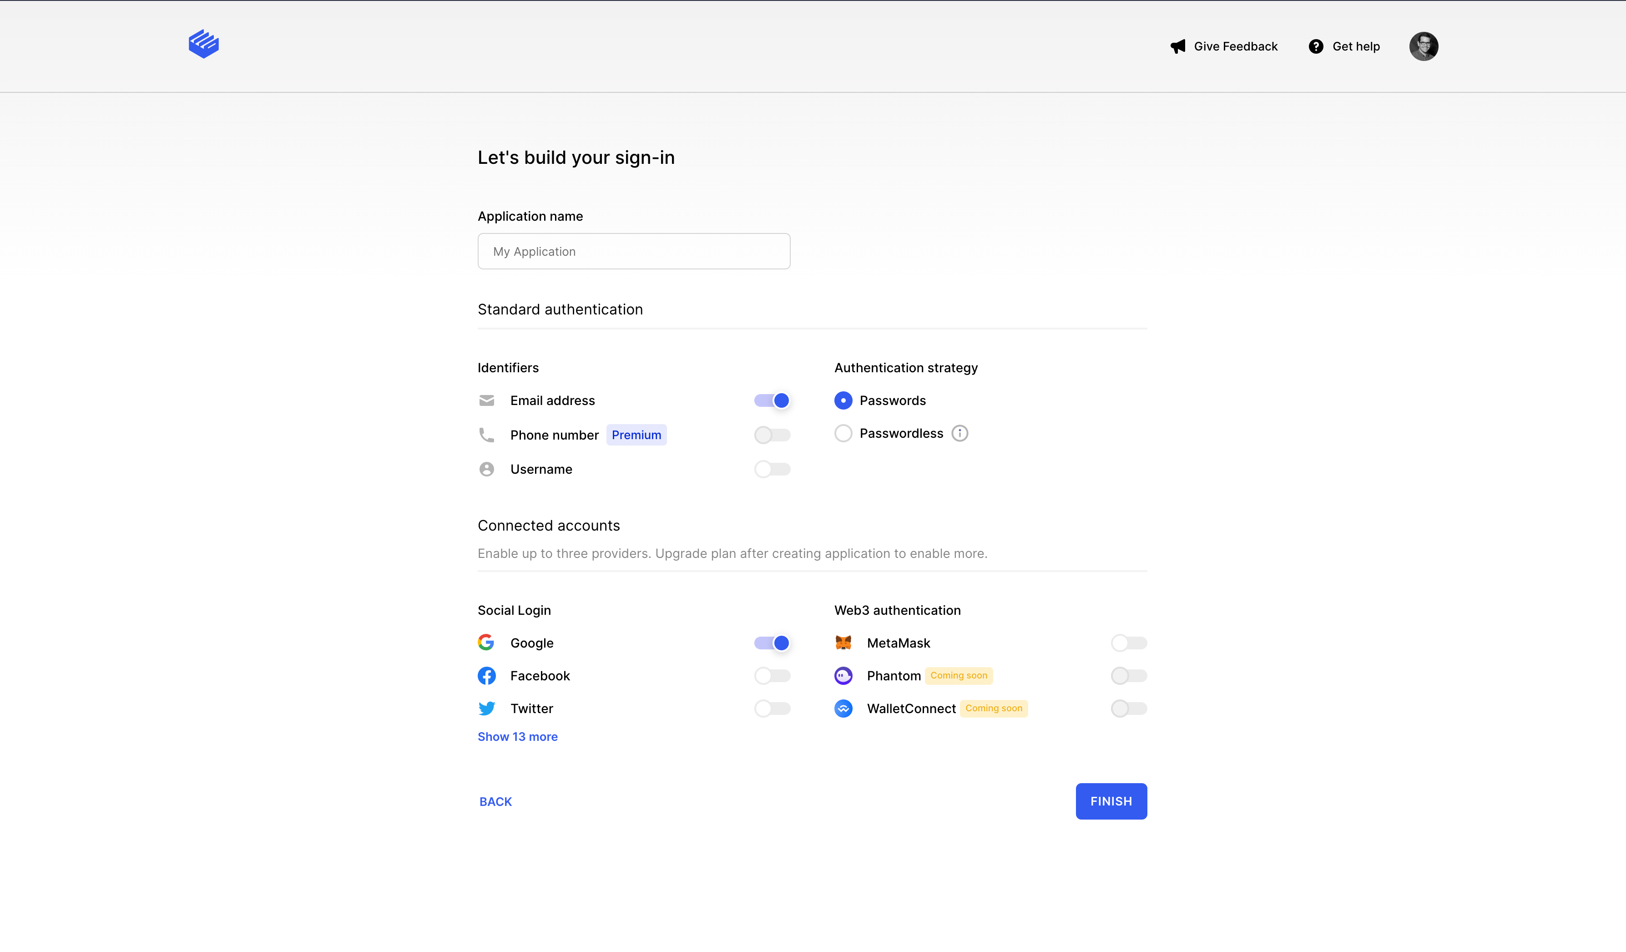Screen dimensions: 1626x952
Task: Click the Application name input field
Action: pyautogui.click(x=634, y=251)
